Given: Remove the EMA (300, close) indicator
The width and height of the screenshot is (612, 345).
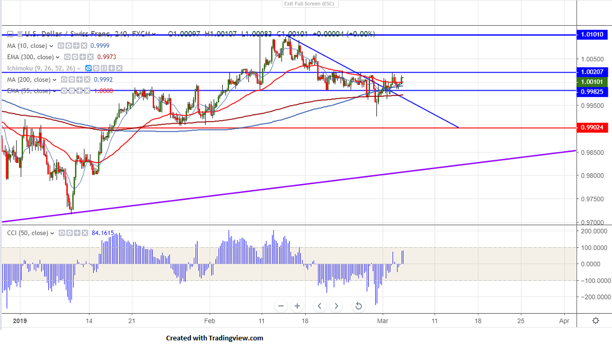Looking at the screenshot, I should 91,57.
